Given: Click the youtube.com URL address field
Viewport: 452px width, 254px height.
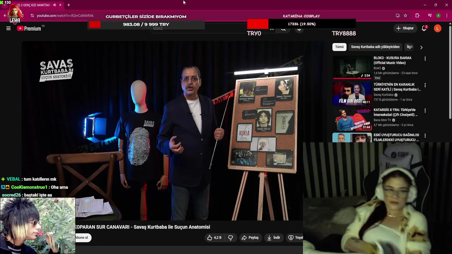Looking at the screenshot, I should (65, 16).
